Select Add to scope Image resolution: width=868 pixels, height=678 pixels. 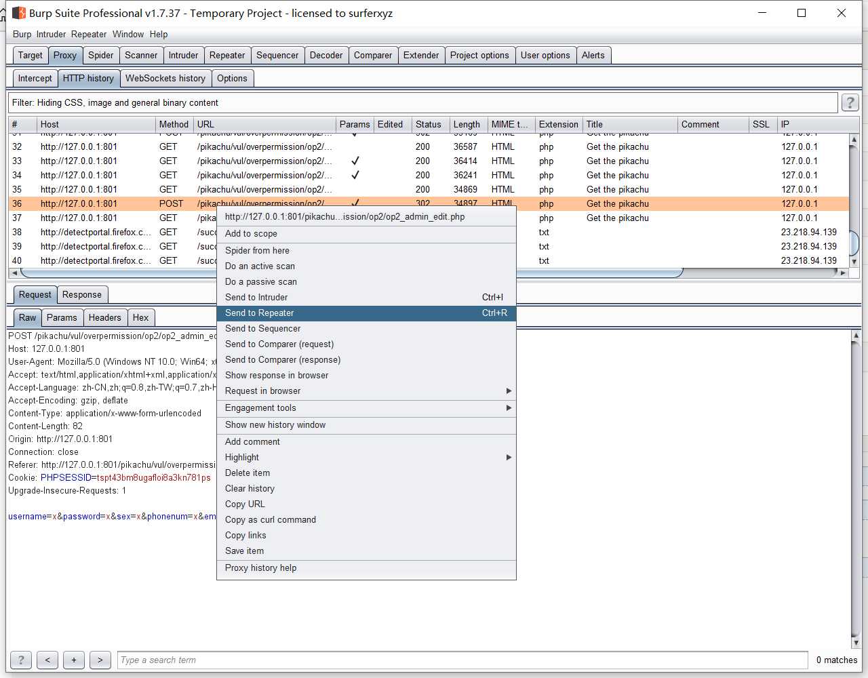pos(366,233)
